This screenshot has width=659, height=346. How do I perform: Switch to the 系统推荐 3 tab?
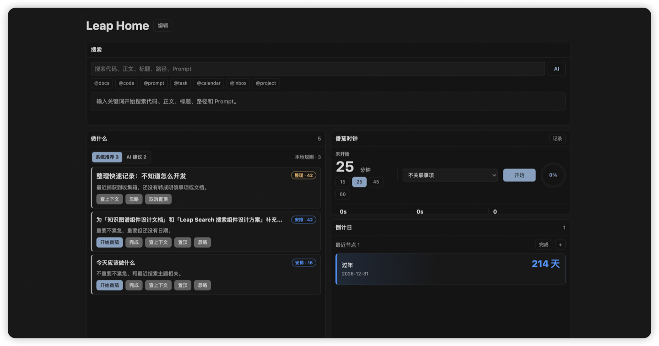107,157
